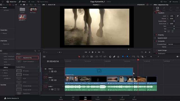Search the effects library magnifier icon
The width and height of the screenshot is (180, 101).
click(35, 51)
